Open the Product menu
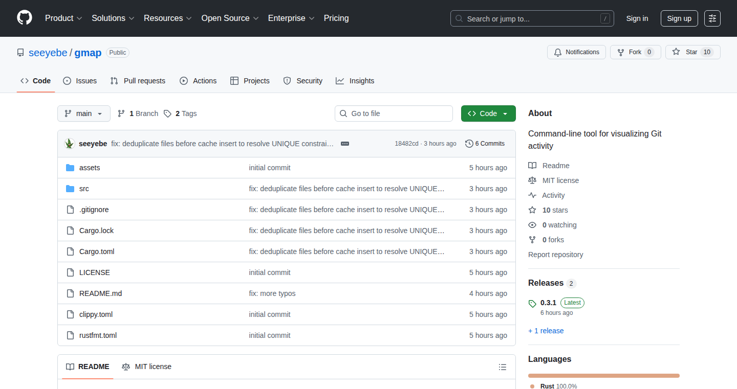 point(63,18)
